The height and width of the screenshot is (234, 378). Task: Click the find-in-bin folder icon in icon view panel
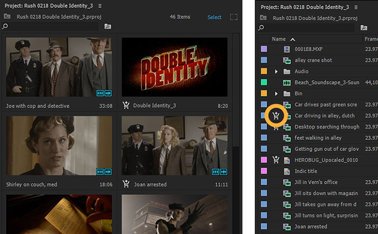coord(107,26)
